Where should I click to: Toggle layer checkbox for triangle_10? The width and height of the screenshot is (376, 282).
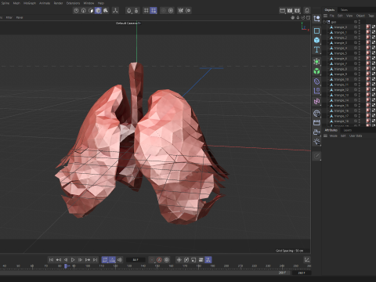[x=356, y=79]
